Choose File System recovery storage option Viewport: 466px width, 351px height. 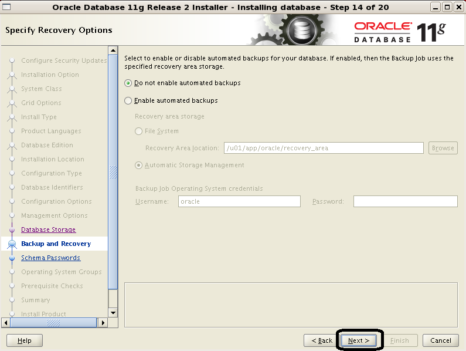tap(139, 131)
